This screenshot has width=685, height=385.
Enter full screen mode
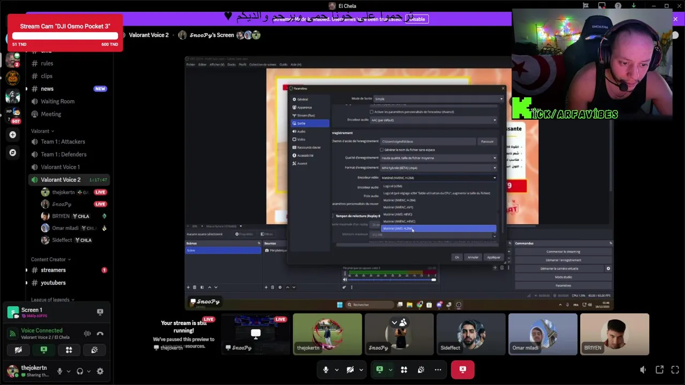click(x=674, y=369)
